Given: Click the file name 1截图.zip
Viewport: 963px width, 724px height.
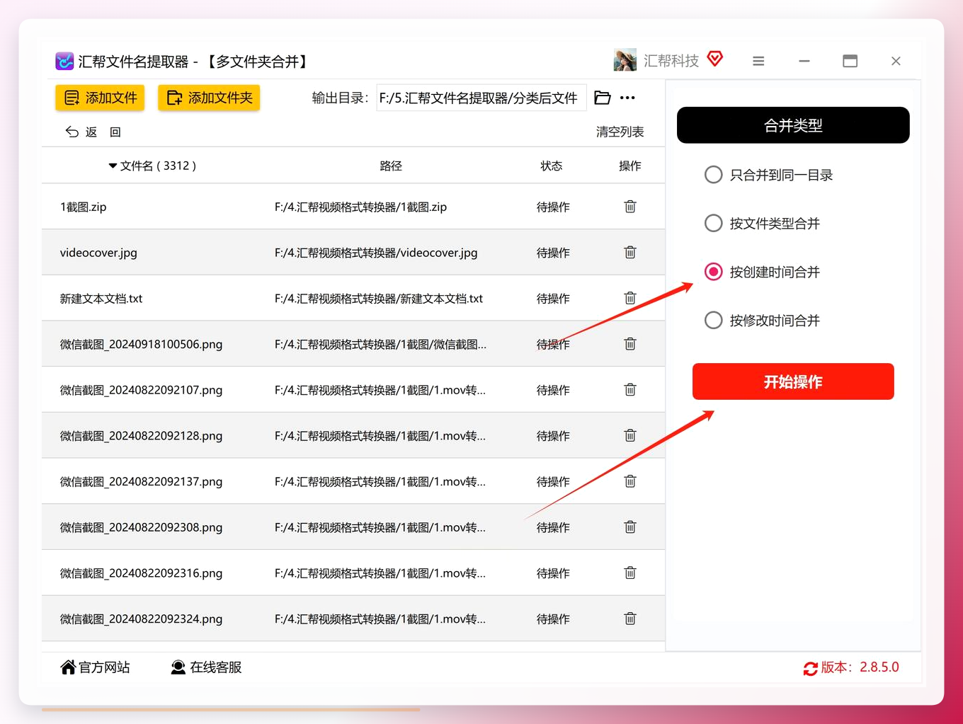Looking at the screenshot, I should 84,207.
